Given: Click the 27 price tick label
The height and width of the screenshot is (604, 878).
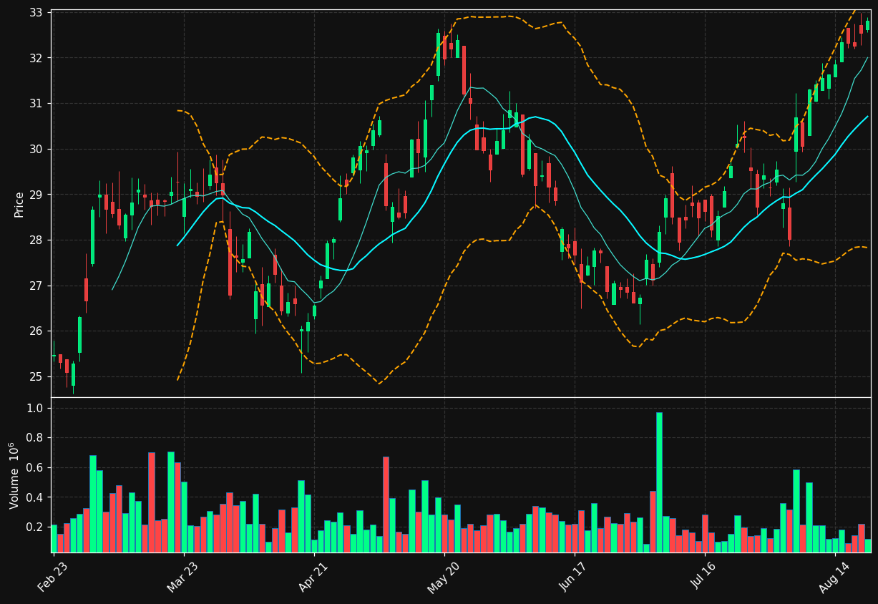Looking at the screenshot, I should (x=36, y=286).
